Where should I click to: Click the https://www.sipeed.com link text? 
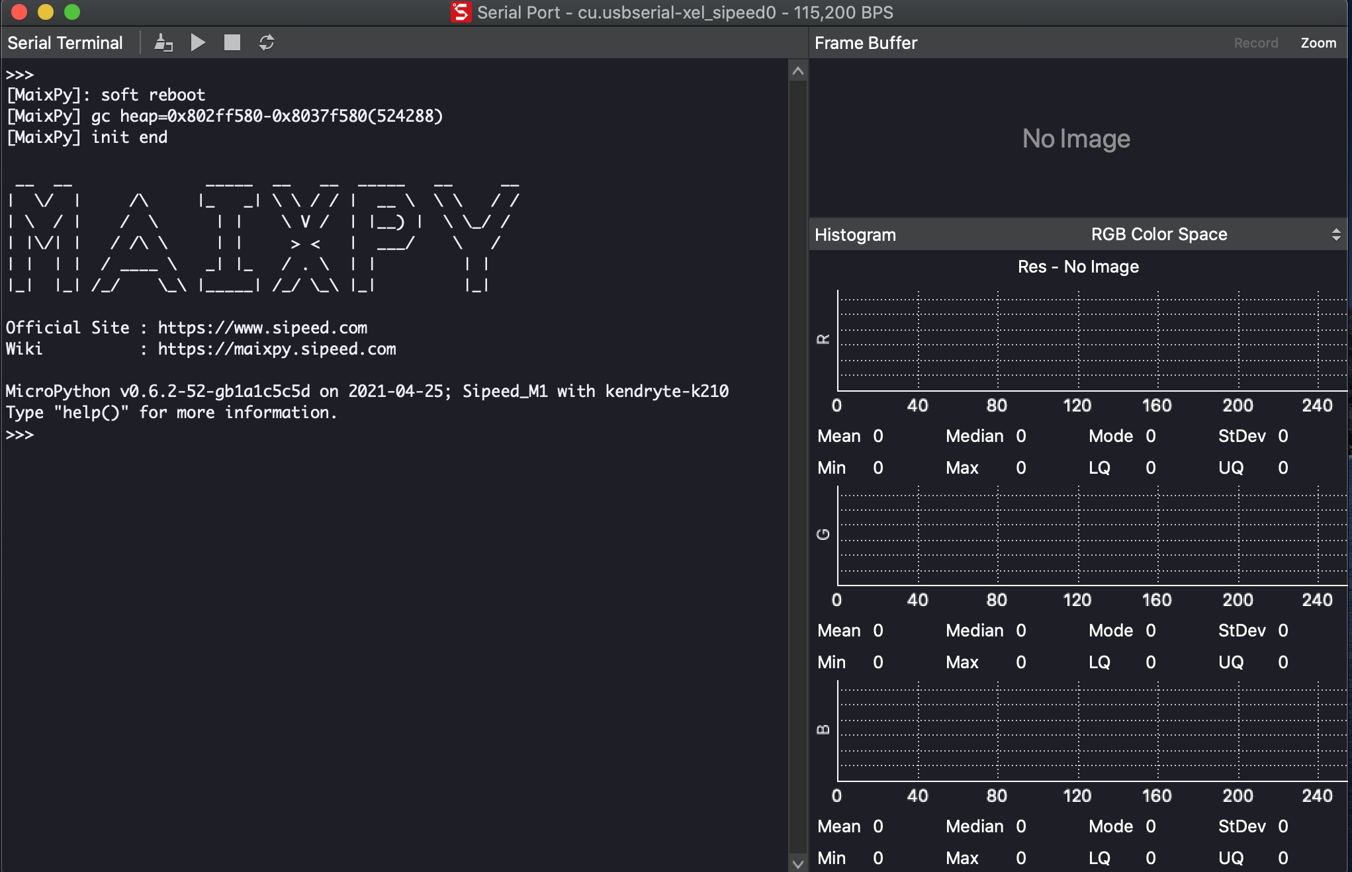click(262, 327)
